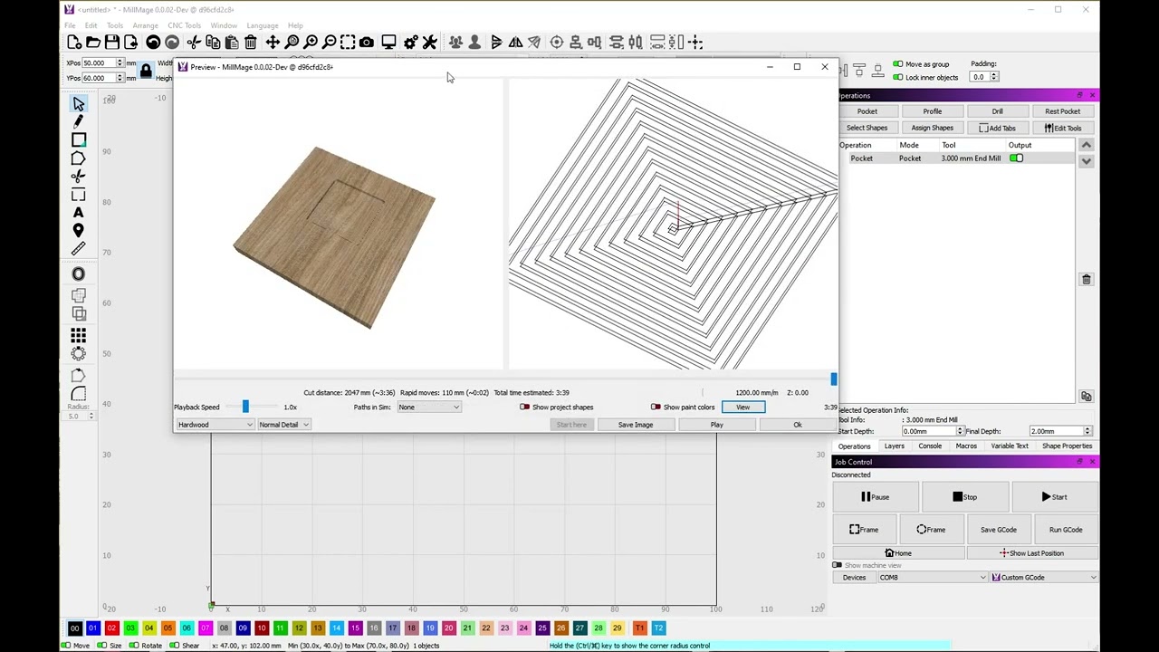Toggle Show machine view switch
This screenshot has height=652, width=1159.
[x=837, y=565]
